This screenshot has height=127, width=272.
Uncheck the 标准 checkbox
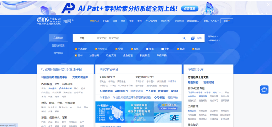[x=178, y=49]
